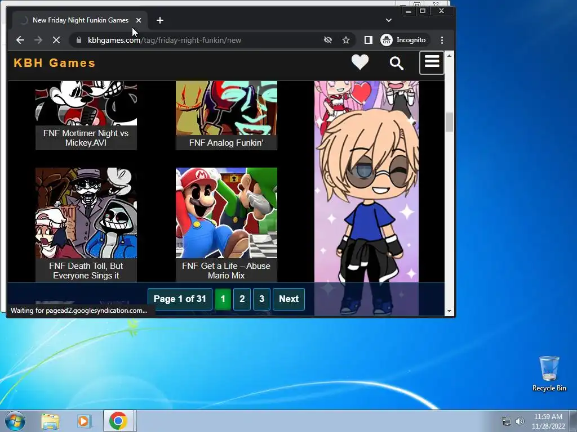The image size is (577, 432).
Task: Minimize the Chrome window
Action: 408,11
